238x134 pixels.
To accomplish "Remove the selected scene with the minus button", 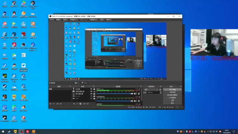I will (54, 104).
